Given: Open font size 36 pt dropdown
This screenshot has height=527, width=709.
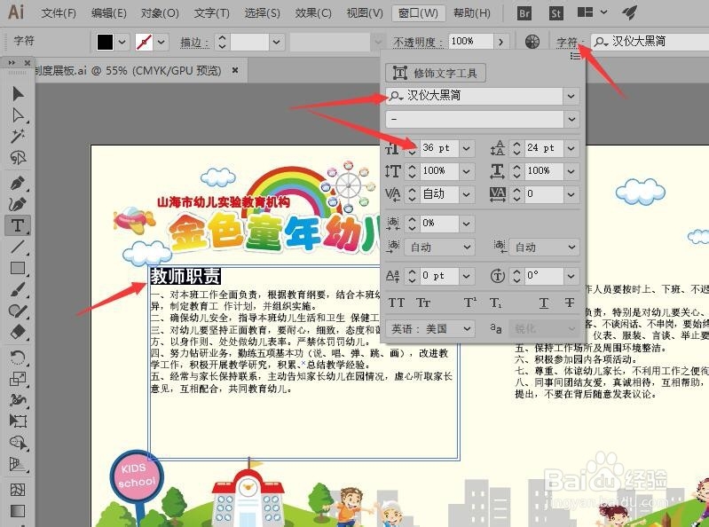Looking at the screenshot, I should pyautogui.click(x=466, y=148).
